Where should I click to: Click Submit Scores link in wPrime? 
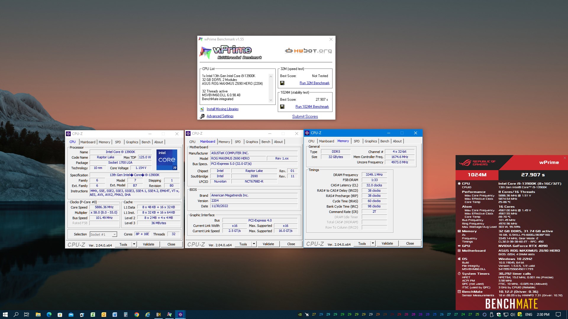(305, 117)
